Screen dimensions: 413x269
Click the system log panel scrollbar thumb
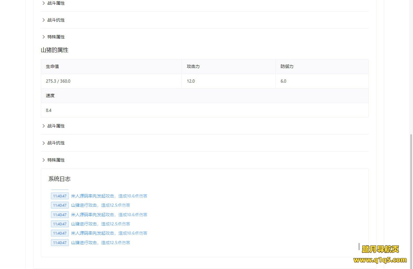(359, 247)
